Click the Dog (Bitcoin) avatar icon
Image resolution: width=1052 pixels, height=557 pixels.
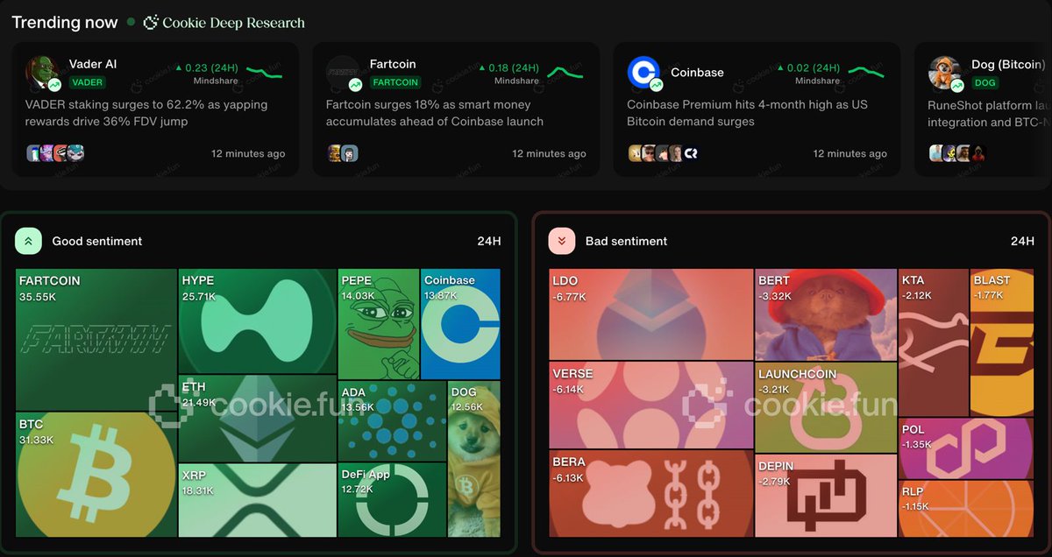pos(945,73)
